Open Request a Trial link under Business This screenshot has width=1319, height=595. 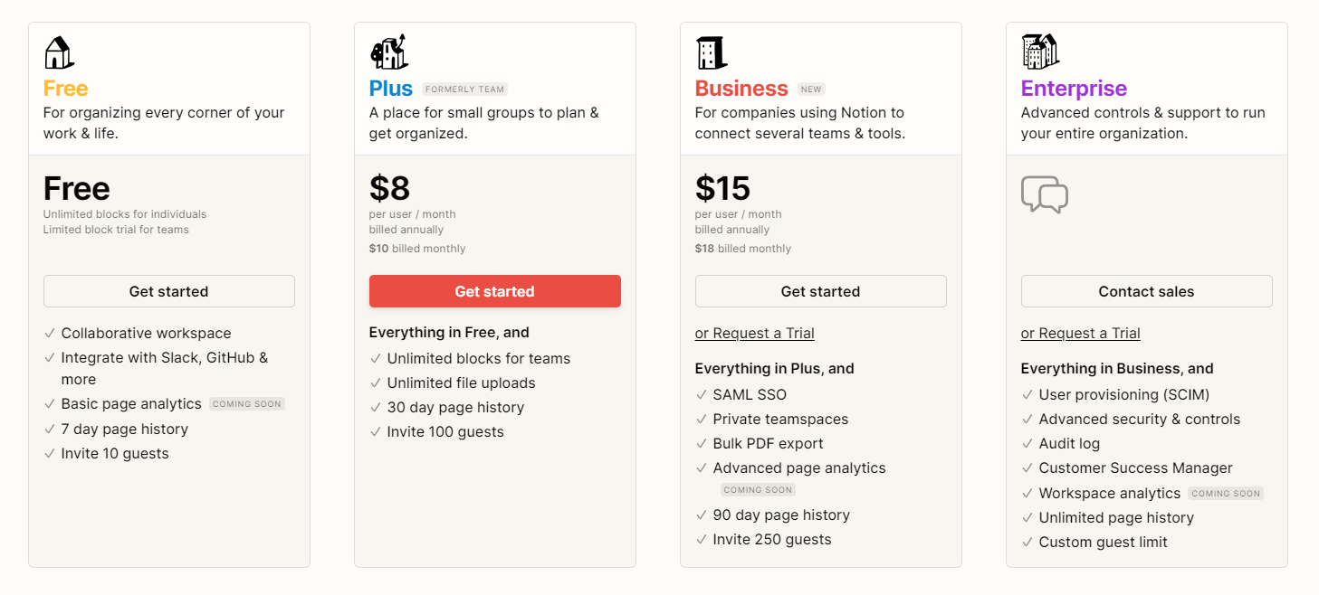coord(755,334)
